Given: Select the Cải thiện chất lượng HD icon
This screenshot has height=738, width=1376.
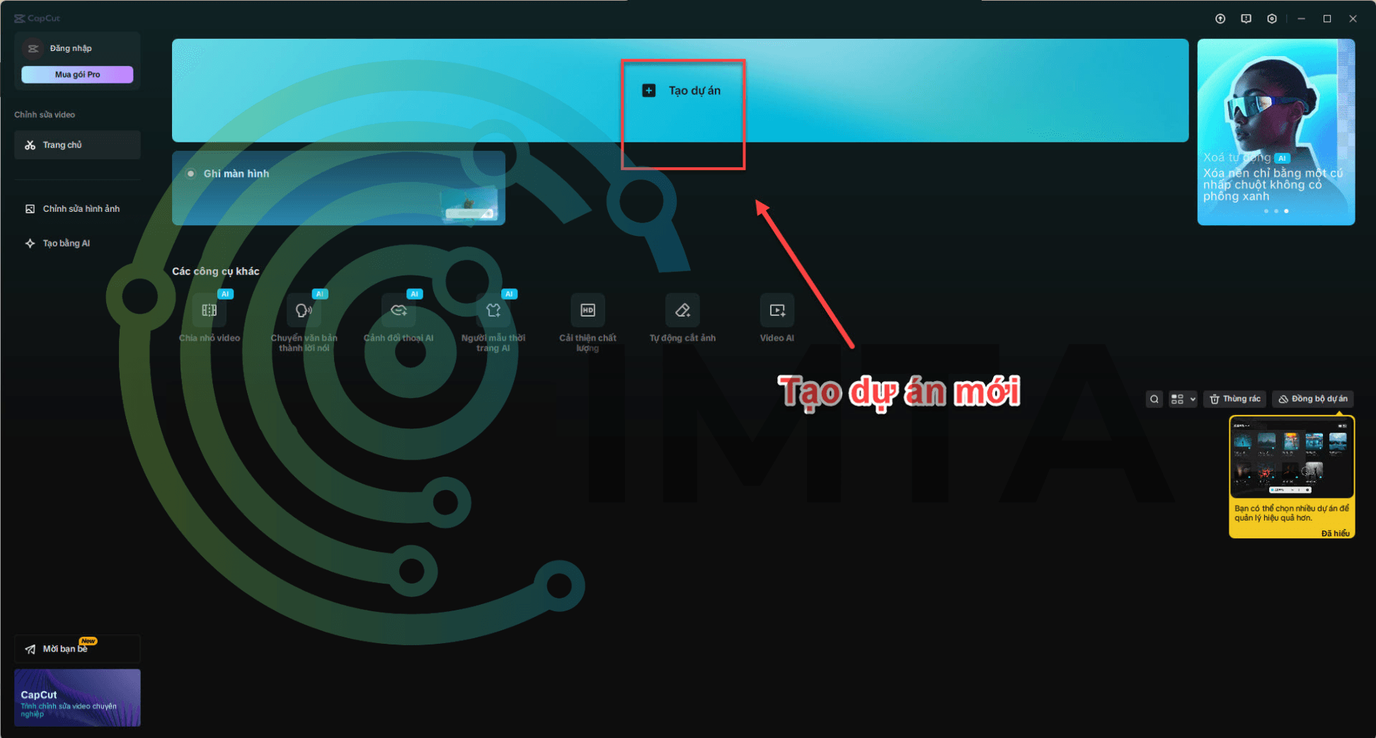Looking at the screenshot, I should point(587,310).
